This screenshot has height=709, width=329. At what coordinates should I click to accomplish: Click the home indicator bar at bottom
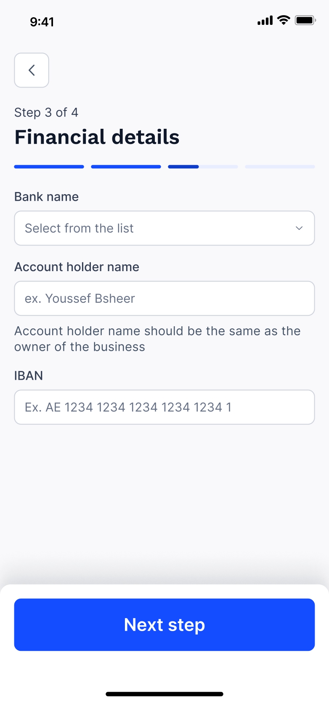pos(164,694)
